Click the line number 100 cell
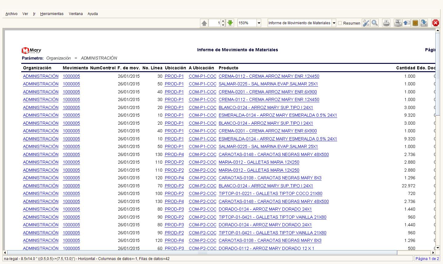 pyautogui.click(x=158, y=194)
